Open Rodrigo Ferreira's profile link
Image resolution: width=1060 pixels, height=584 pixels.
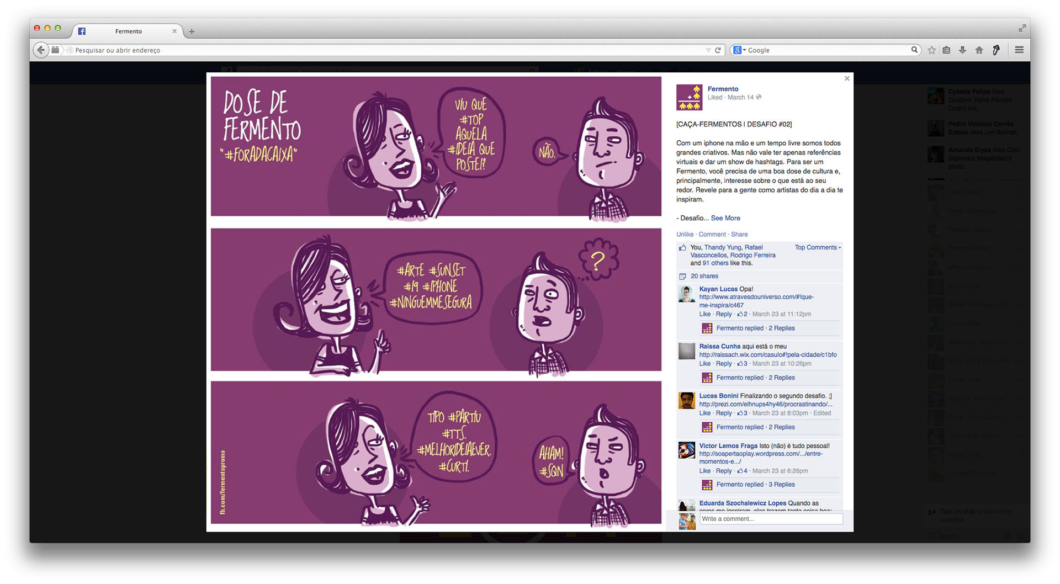[752, 255]
